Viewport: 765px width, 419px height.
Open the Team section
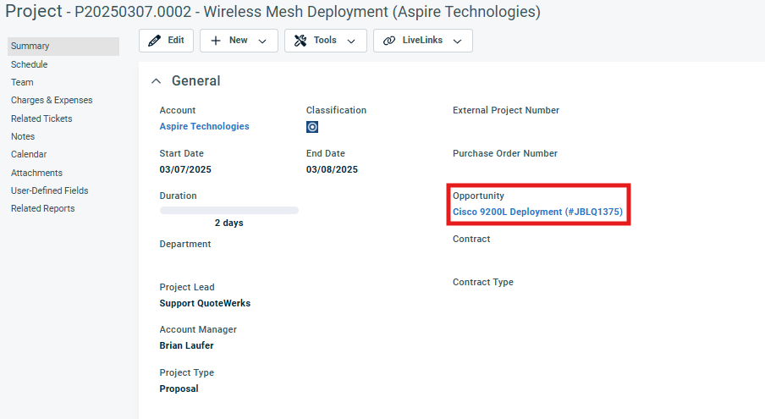point(23,82)
